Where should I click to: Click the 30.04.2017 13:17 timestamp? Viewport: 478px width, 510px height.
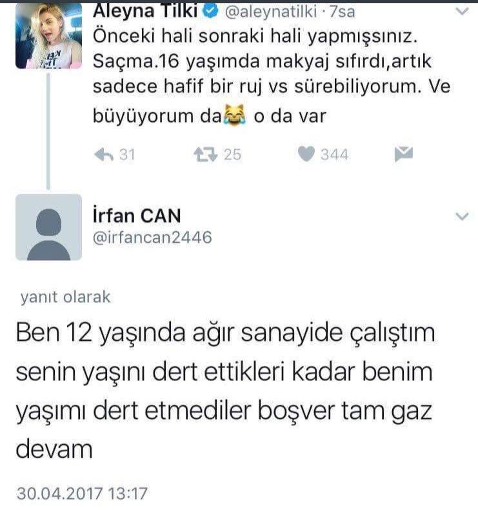click(x=82, y=493)
